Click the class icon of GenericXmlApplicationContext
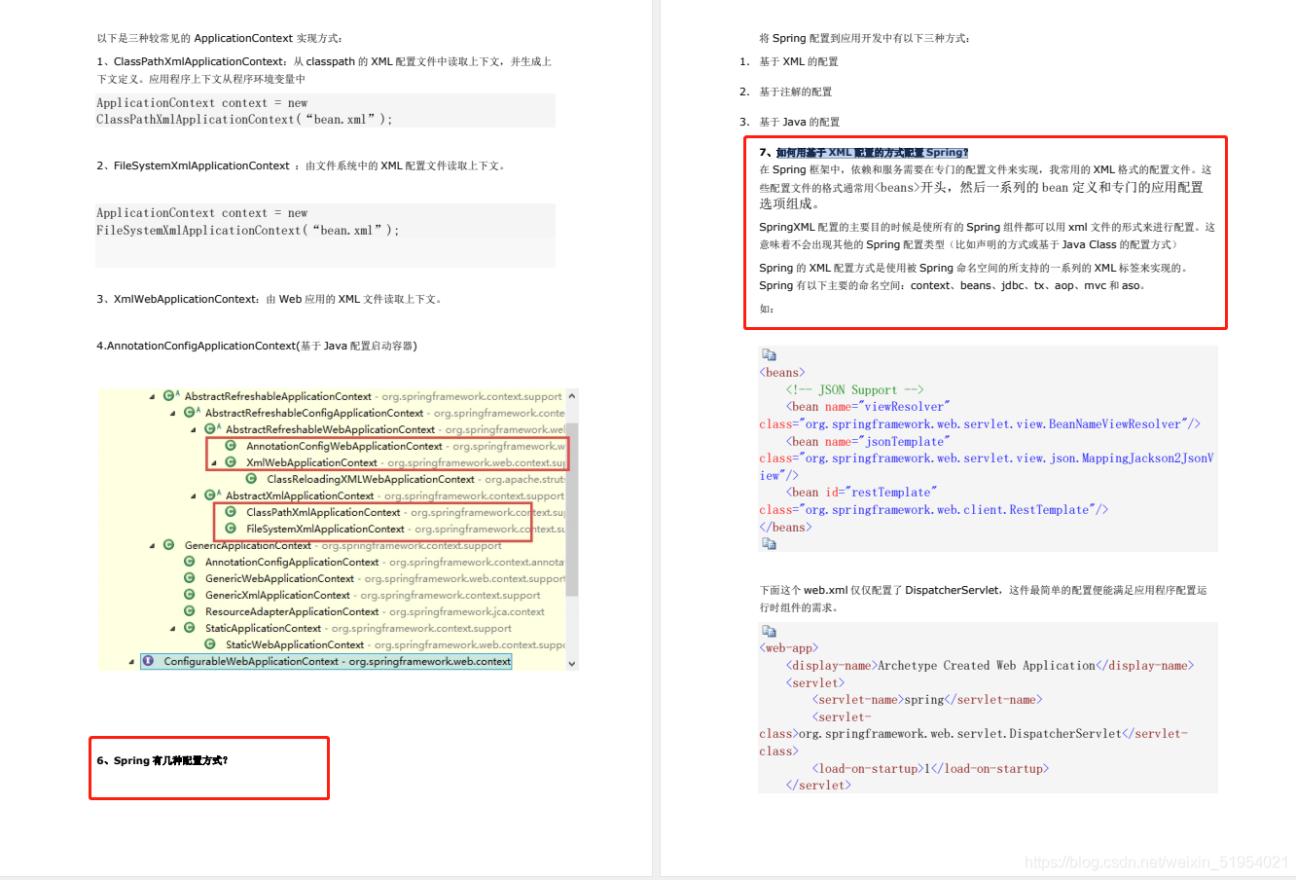Viewport: 1296px width, 880px height. tap(190, 595)
